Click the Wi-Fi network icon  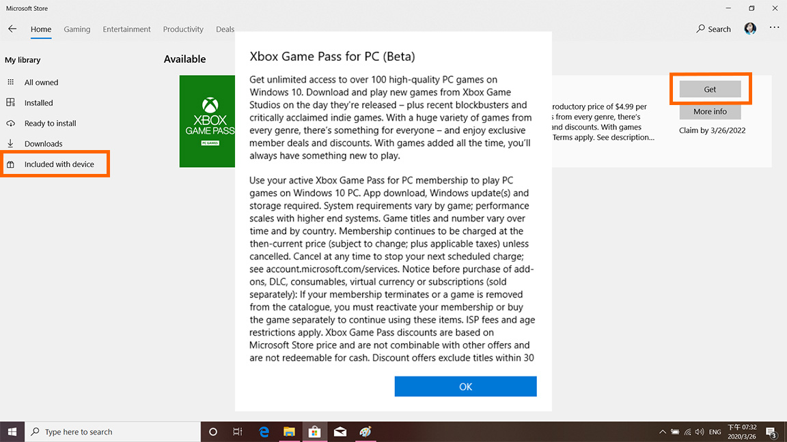coord(688,432)
